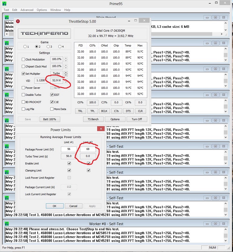
Task: Open the Advanced menu in Prime95
Action: (27, 10)
